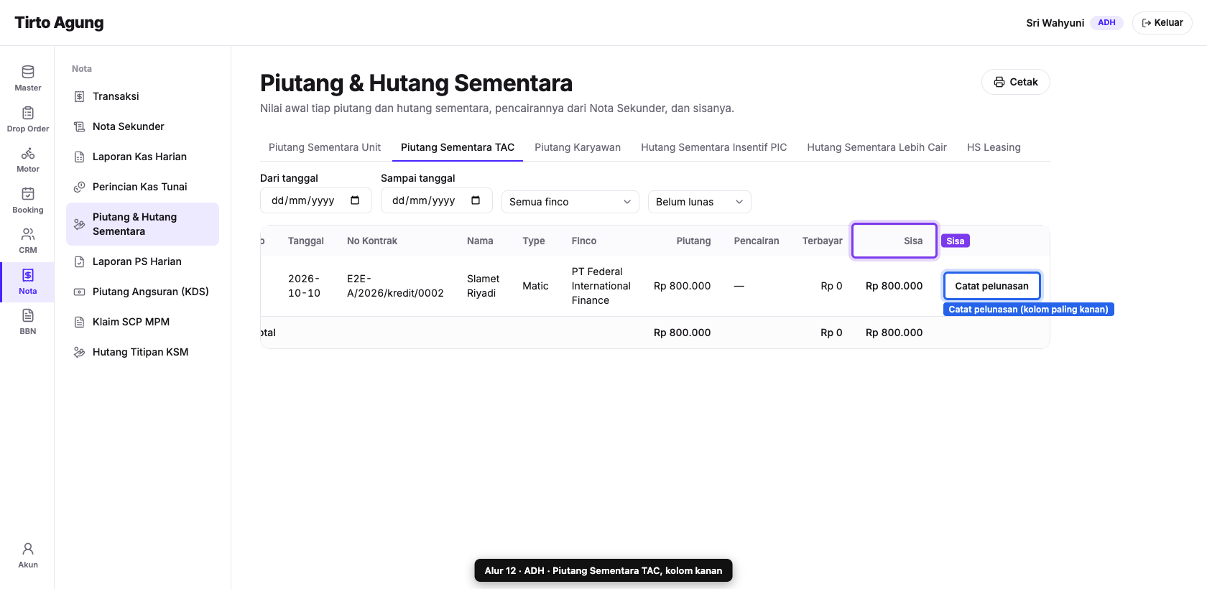Click the Hutang Titipan KSM icon

tap(80, 352)
